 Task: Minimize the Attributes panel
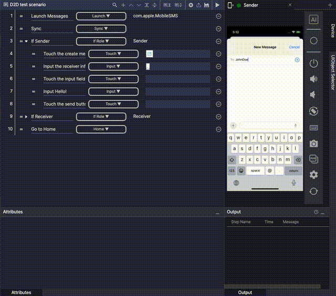tap(217, 213)
